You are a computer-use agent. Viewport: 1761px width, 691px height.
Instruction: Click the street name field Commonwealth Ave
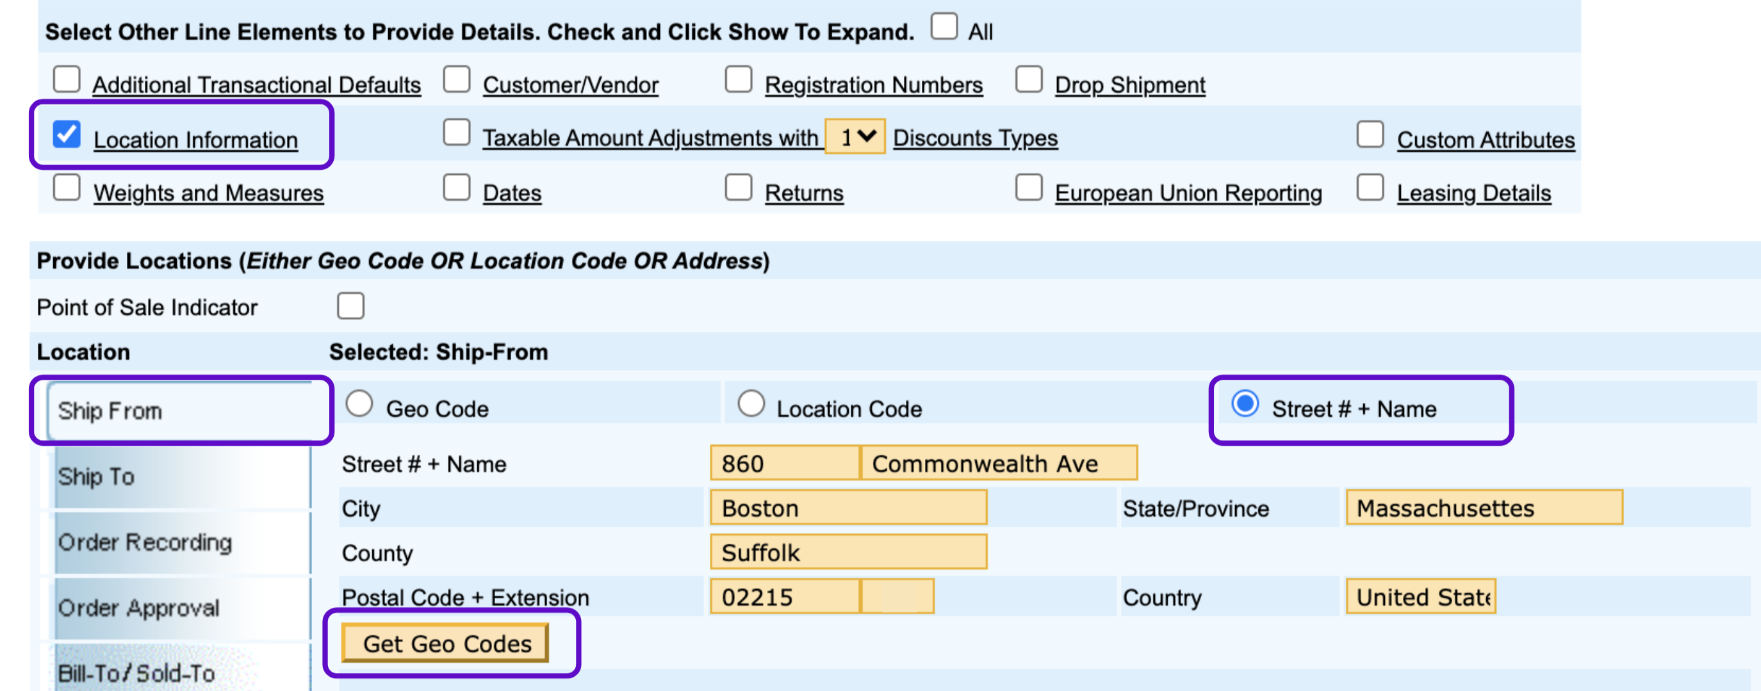pyautogui.click(x=998, y=464)
